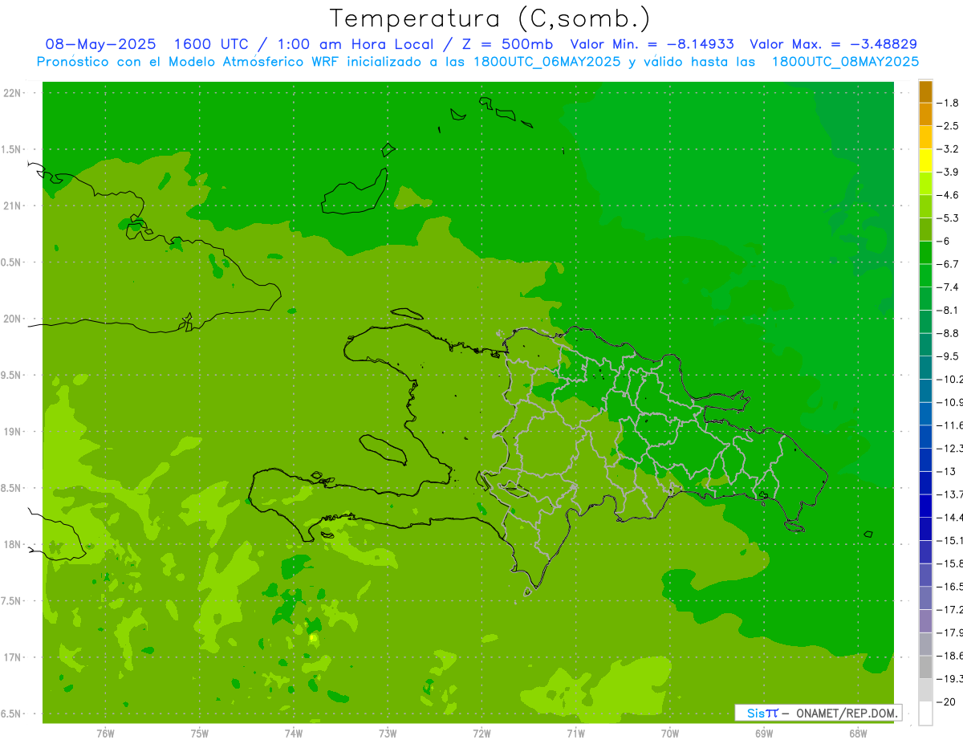Click the '21N' latitude axis label
Viewport: 963px width, 744px height.
[x=12, y=205]
